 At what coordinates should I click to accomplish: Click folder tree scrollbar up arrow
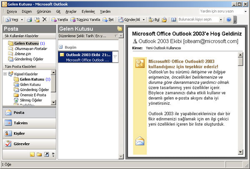53,73
